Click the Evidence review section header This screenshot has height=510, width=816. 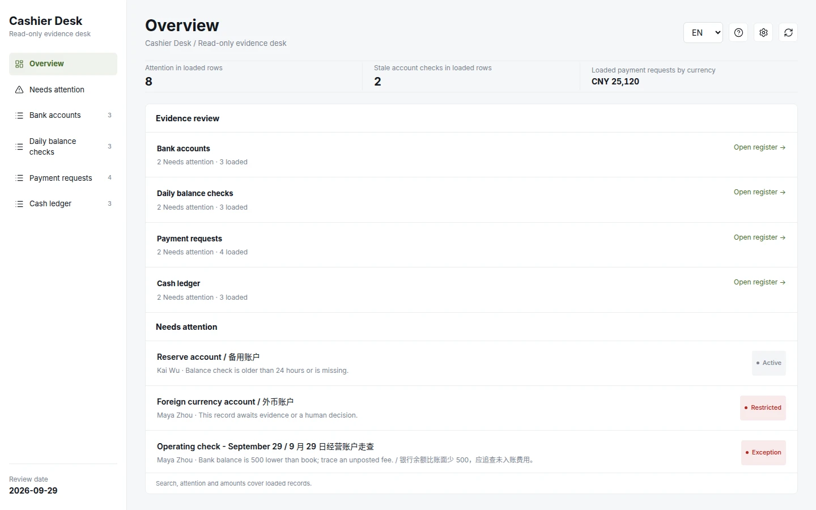[x=188, y=118]
